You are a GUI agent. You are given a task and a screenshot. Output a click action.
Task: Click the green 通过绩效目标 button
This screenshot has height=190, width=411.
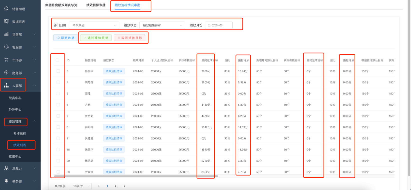pos(96,38)
